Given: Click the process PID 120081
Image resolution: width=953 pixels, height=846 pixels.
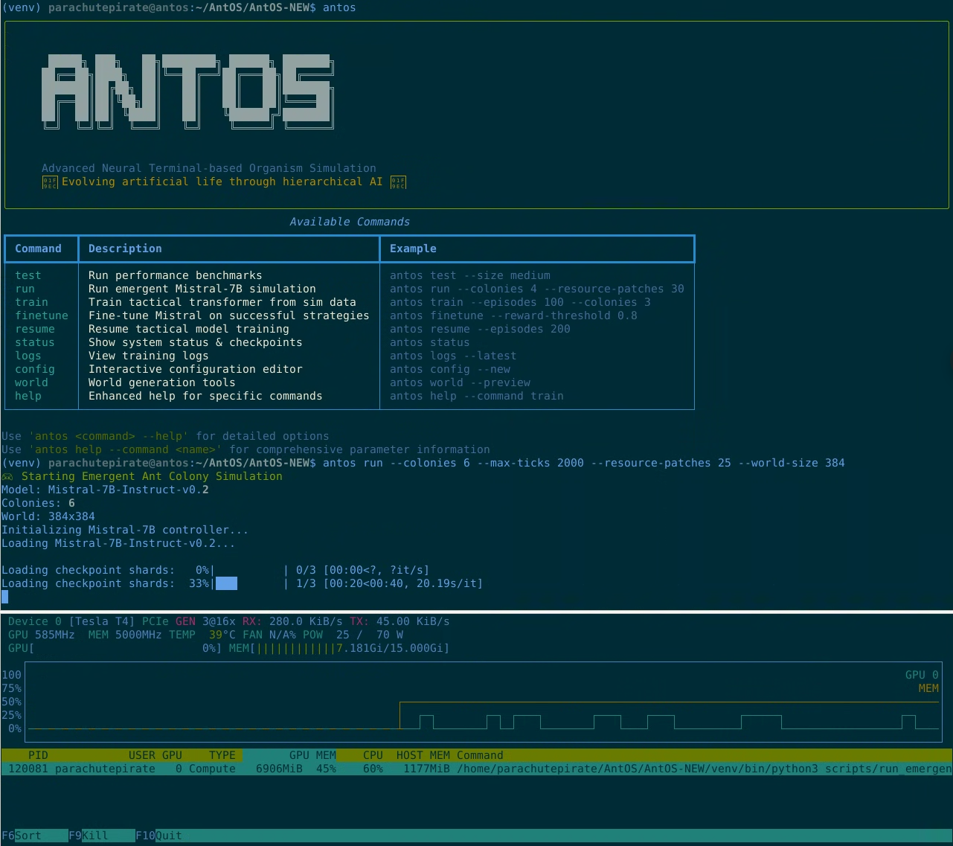Looking at the screenshot, I should [x=28, y=769].
